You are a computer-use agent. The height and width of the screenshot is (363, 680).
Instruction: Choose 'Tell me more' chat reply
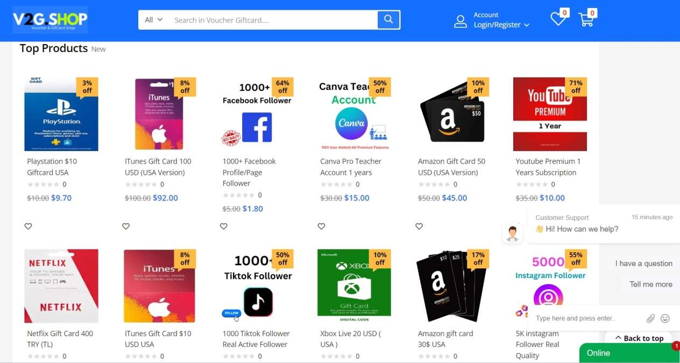(x=651, y=284)
